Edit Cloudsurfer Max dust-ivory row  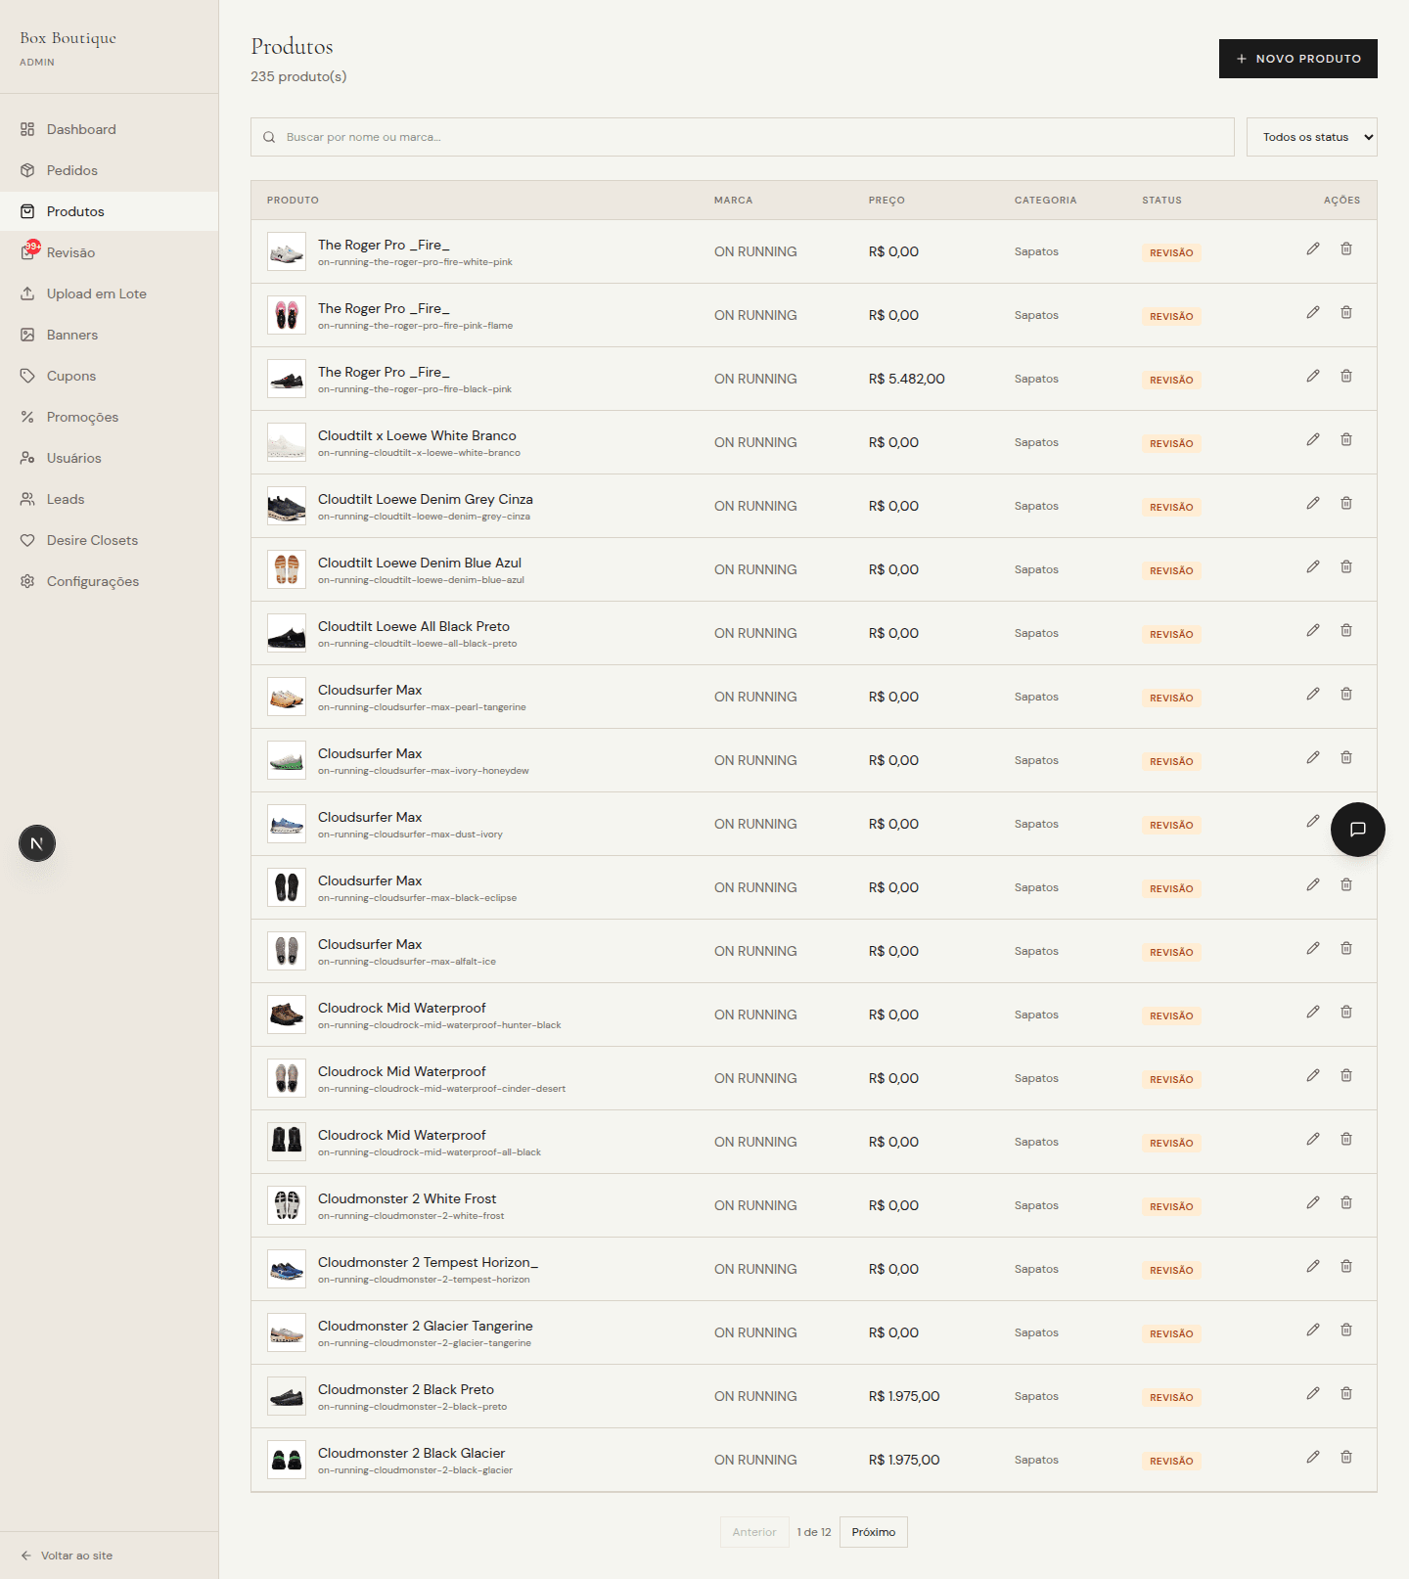pyautogui.click(x=1313, y=821)
